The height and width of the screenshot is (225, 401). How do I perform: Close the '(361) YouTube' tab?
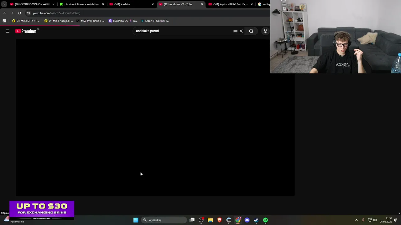click(153, 4)
